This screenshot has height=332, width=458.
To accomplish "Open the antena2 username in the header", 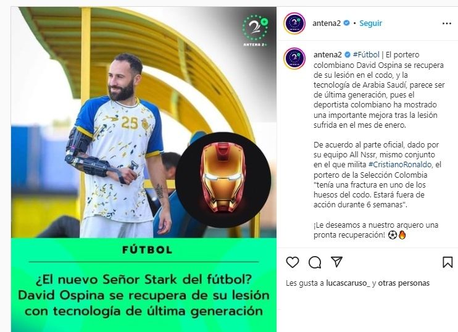I will (327, 23).
